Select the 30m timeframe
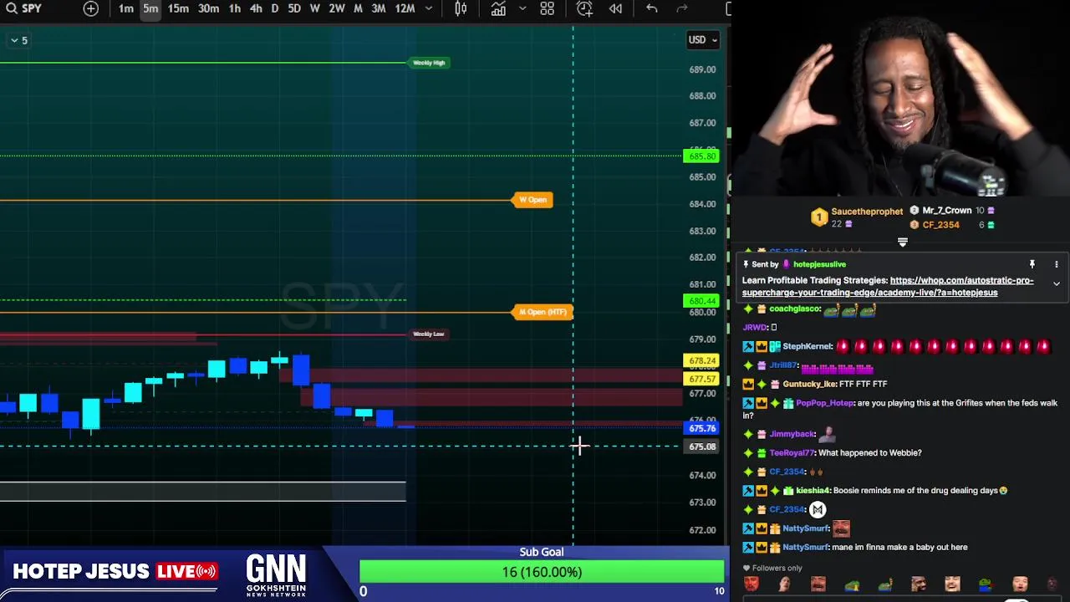 tap(208, 8)
